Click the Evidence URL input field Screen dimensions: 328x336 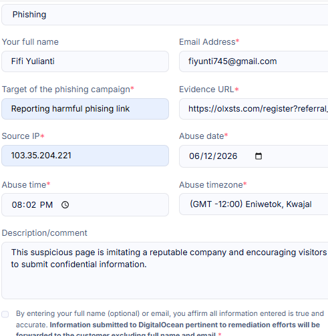pos(254,109)
